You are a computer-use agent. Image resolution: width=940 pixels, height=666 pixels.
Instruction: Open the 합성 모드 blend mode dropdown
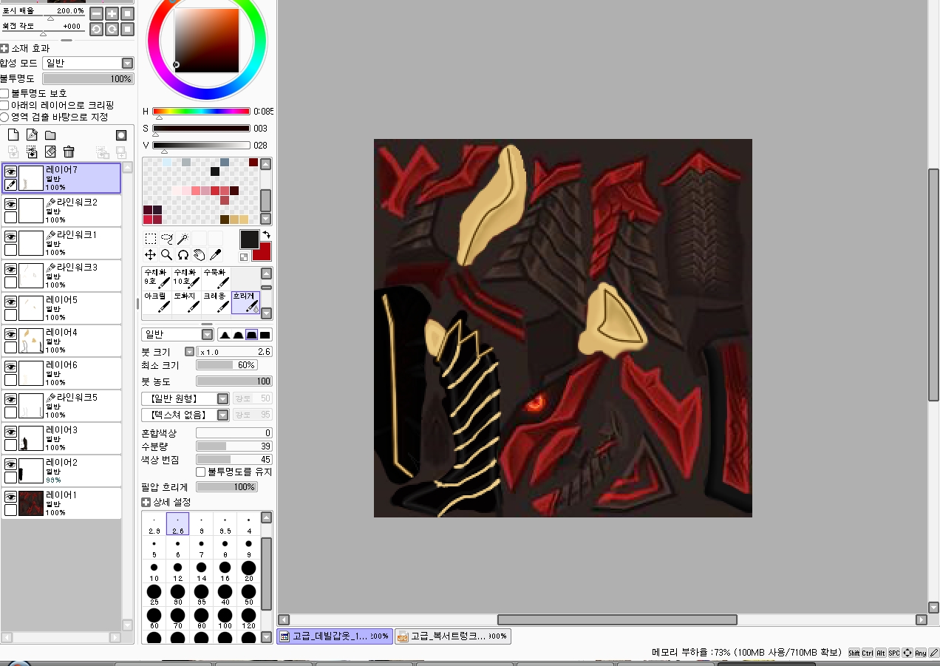tap(88, 64)
